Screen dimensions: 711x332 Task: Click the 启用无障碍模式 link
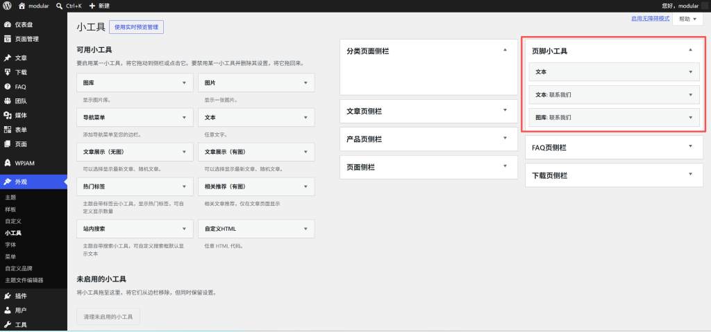point(650,19)
